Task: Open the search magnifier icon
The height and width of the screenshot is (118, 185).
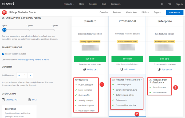Action: coord(162,4)
